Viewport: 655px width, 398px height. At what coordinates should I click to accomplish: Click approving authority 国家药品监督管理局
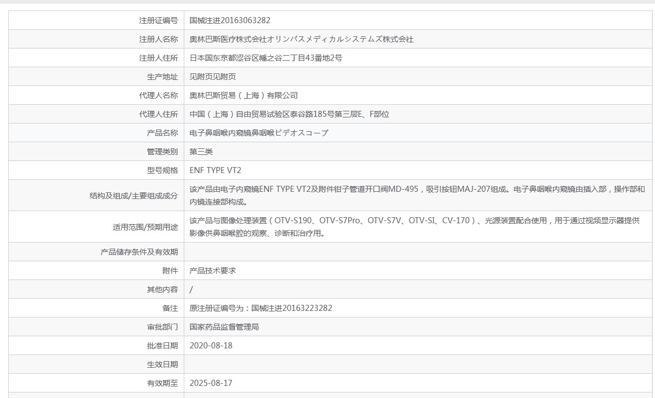pyautogui.click(x=225, y=327)
